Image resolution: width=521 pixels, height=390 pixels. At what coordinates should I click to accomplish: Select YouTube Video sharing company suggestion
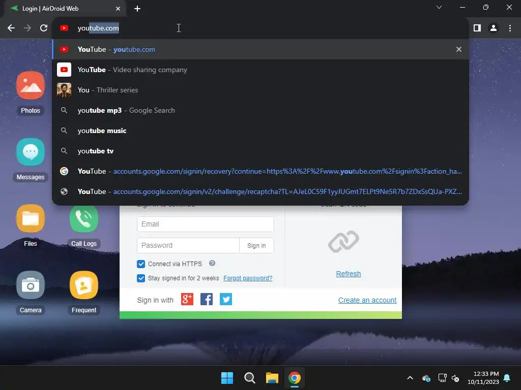point(260,70)
